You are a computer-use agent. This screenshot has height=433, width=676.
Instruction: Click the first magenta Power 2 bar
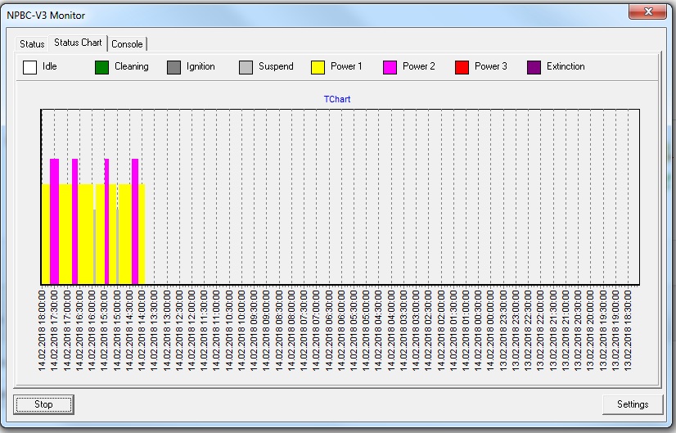click(x=55, y=221)
